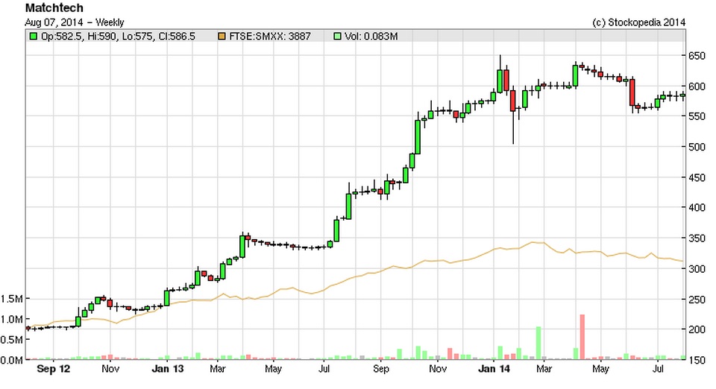Screen dimensions: 716x389
Task: Click the 550 price axis label
Action: (697, 116)
